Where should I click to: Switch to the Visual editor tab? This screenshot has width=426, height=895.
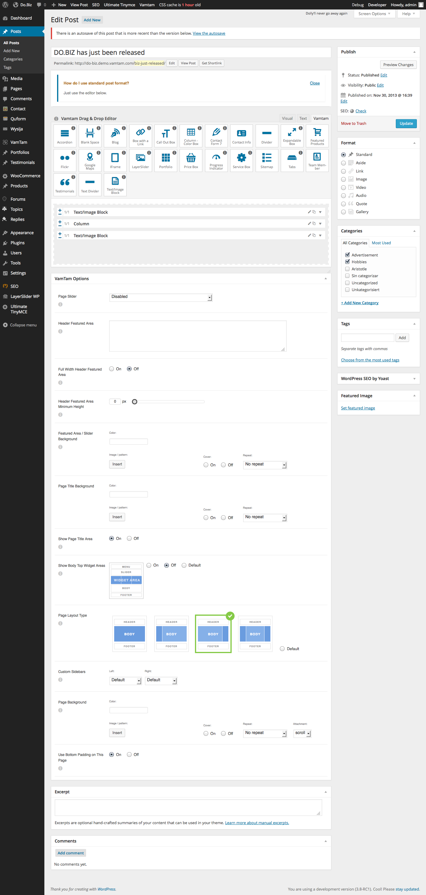coord(287,119)
